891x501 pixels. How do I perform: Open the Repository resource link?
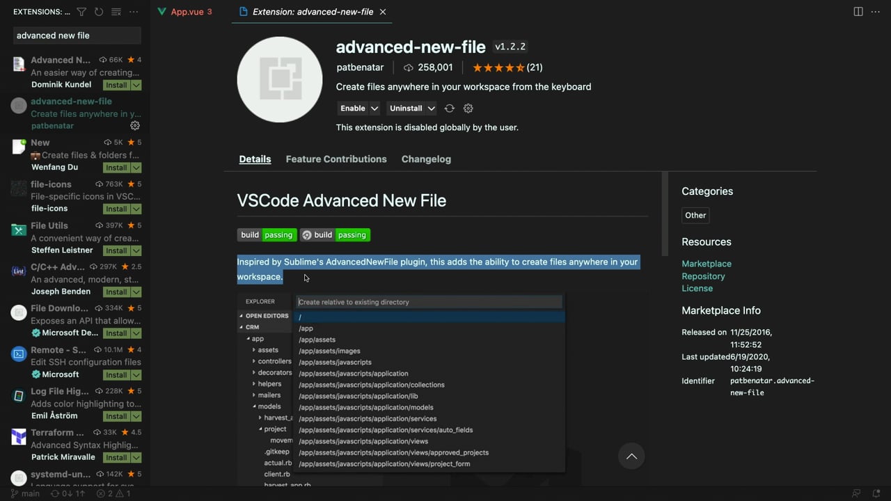(x=703, y=276)
